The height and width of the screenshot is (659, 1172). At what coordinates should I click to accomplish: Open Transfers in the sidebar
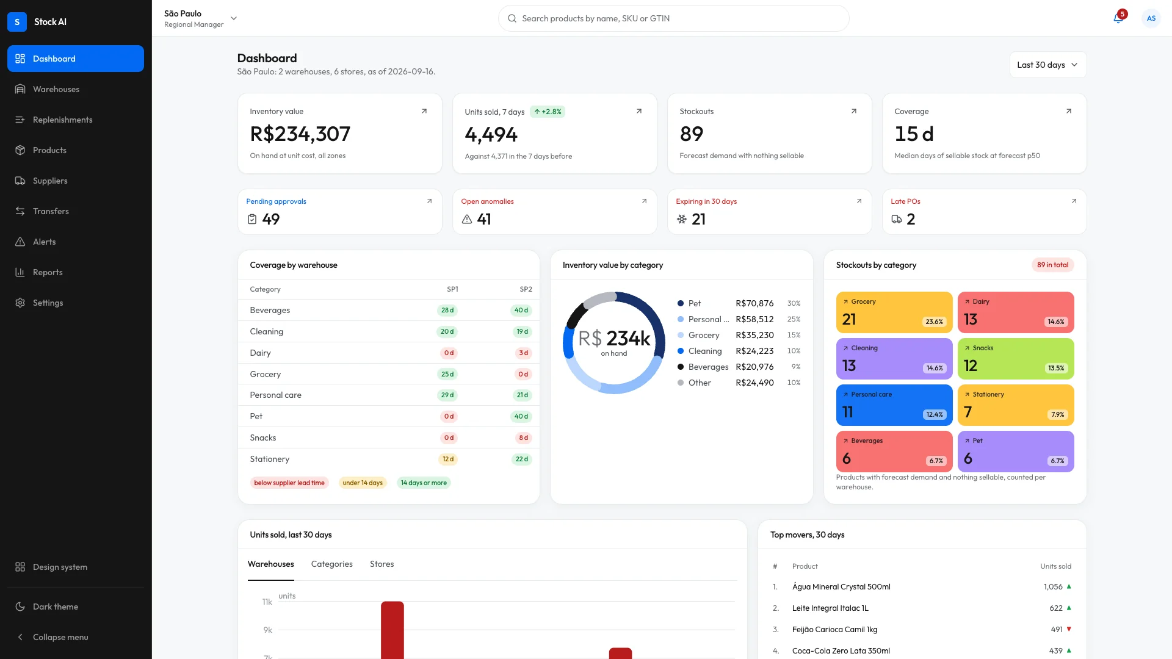point(76,211)
